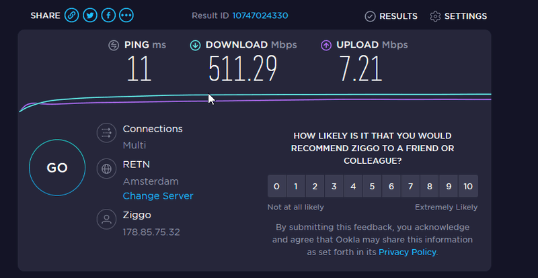
Task: Click the upload arrow icon
Action: [x=325, y=45]
